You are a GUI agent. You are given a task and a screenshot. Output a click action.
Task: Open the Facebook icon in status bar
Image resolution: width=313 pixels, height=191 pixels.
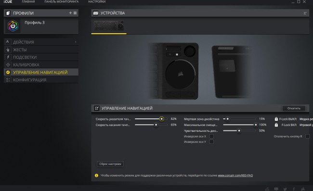coord(294,189)
